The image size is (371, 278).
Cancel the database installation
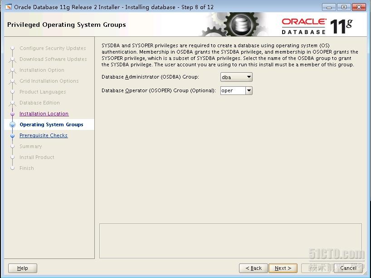pyautogui.click(x=348, y=268)
